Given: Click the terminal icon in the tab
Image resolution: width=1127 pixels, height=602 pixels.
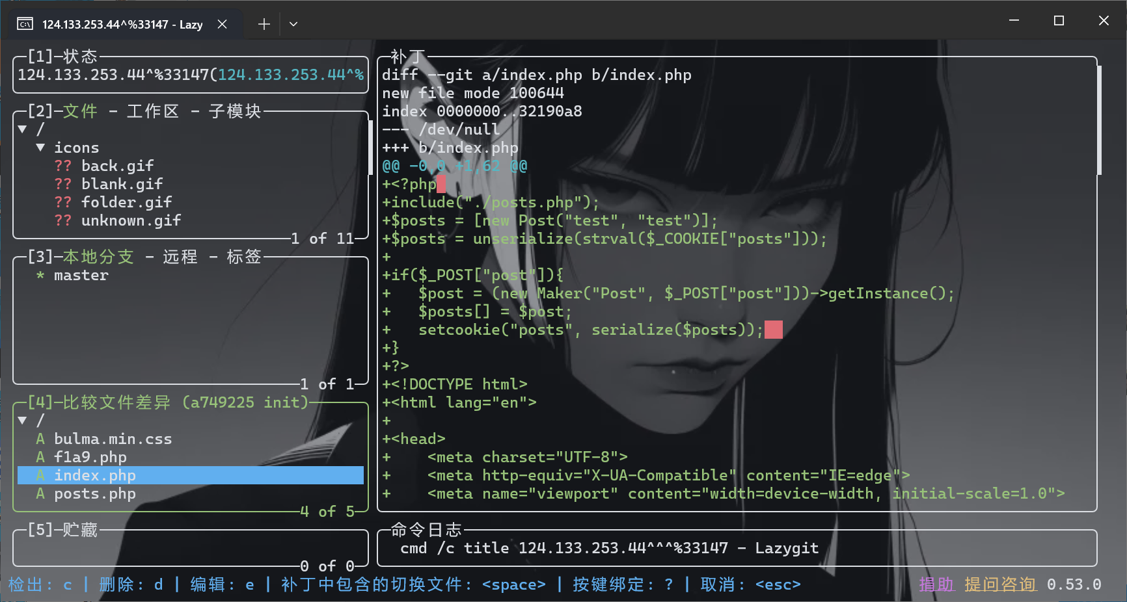Looking at the screenshot, I should (25, 24).
